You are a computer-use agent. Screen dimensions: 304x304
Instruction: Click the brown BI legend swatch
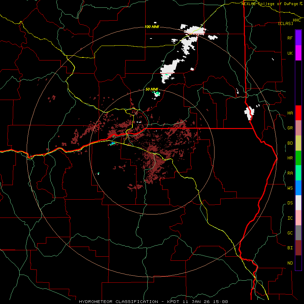(x=298, y=248)
